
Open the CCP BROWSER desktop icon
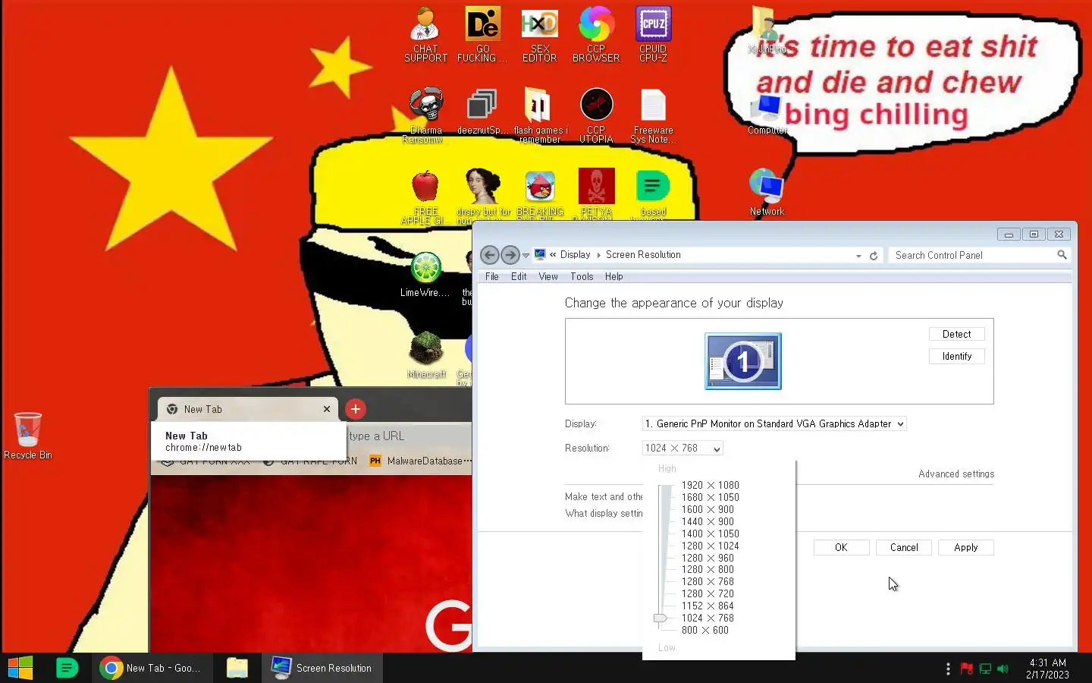click(596, 35)
